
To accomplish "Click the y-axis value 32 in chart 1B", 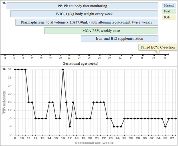I will pos(9,69).
